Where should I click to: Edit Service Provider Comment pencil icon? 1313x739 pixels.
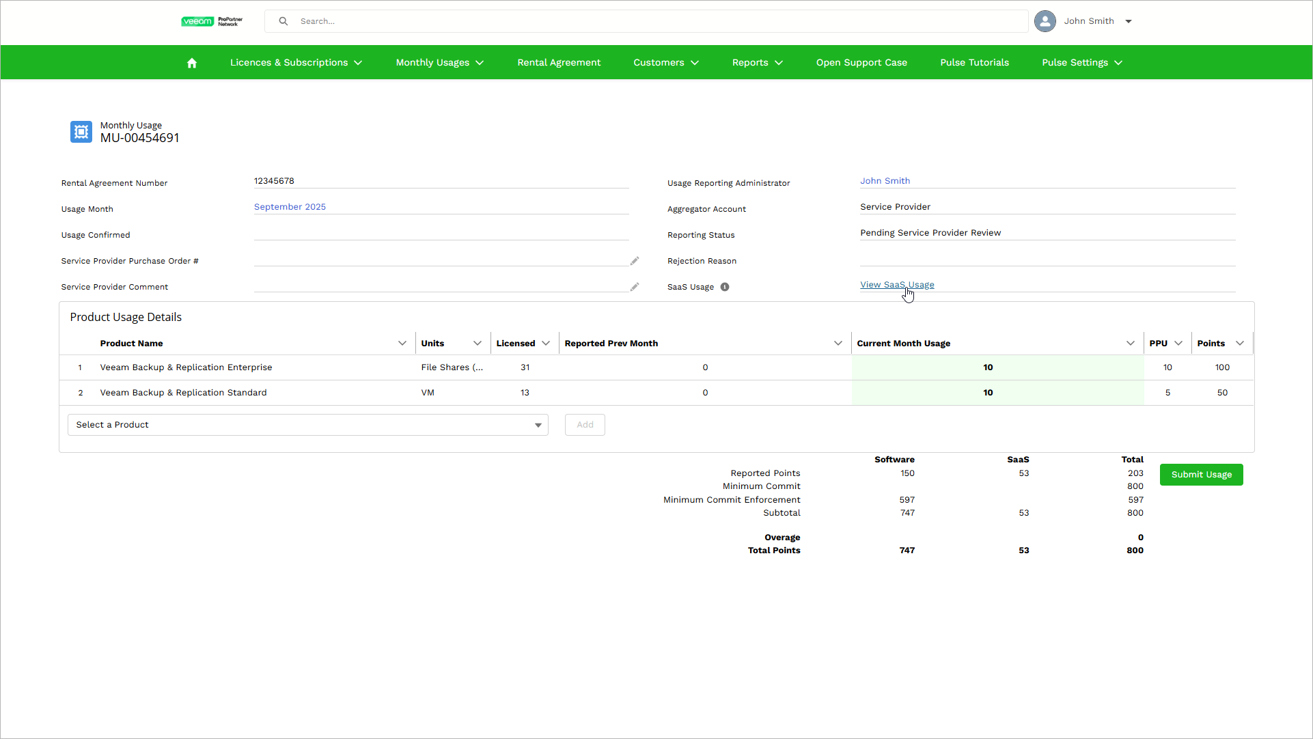[635, 287]
